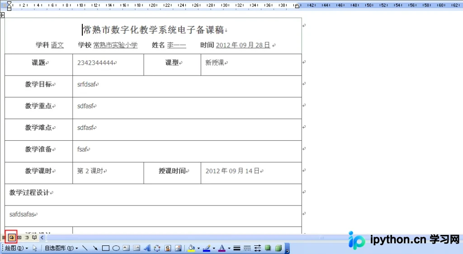Open the Fill Color dropdown arrow
463x254 pixels.
tap(198, 249)
